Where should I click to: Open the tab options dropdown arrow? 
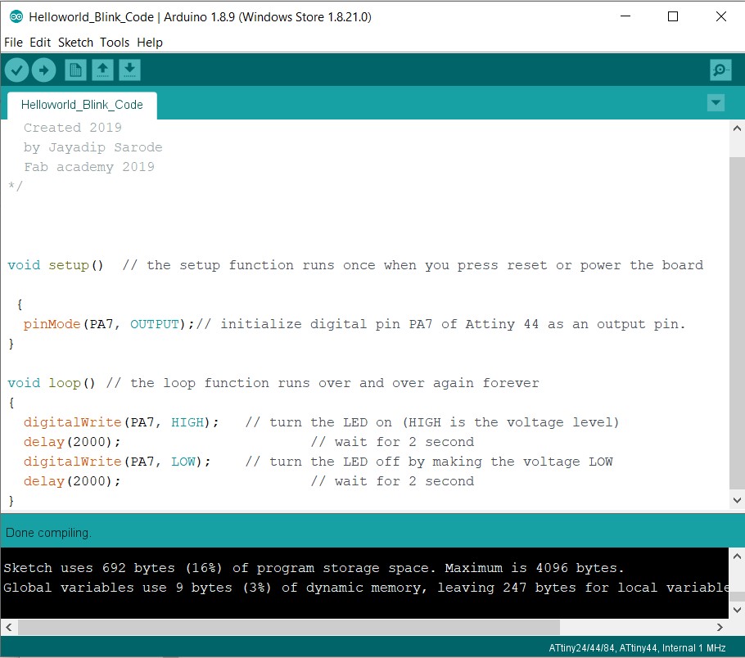716,102
